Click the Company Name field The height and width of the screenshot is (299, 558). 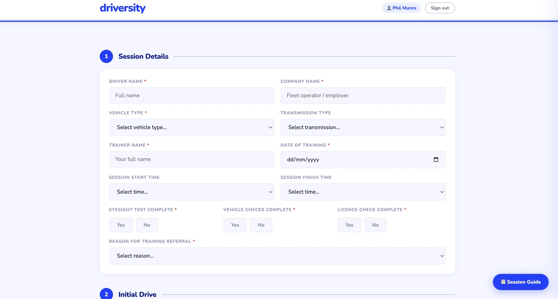tap(363, 95)
